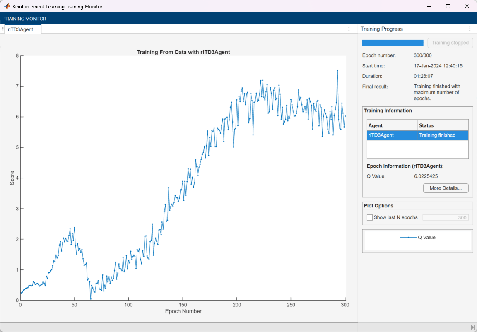Click the plot title above the chart
Viewport: 477px width, 332px height.
coord(183,52)
